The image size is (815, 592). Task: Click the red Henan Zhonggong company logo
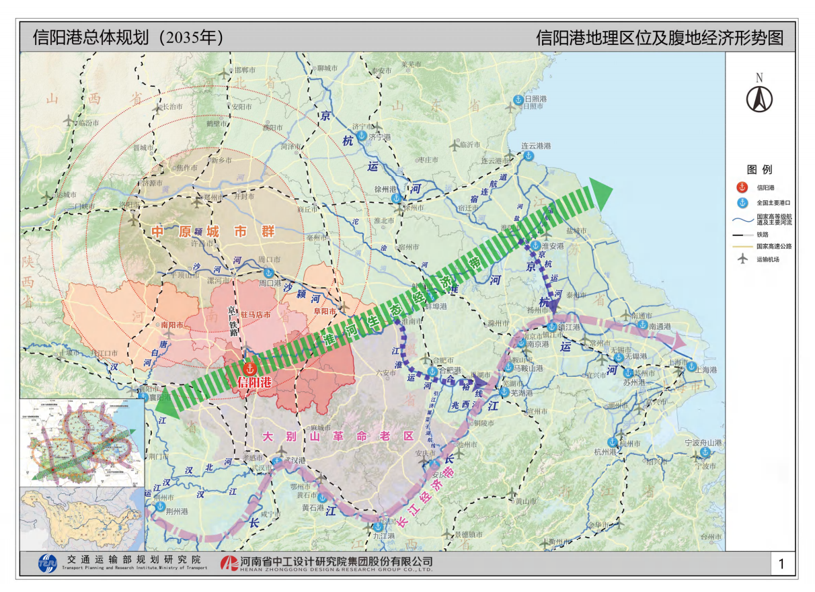click(x=229, y=563)
